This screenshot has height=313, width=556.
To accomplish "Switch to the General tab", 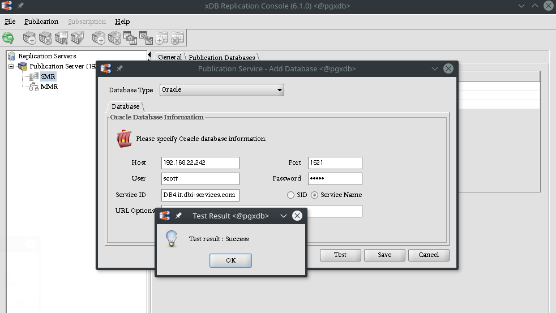I will point(170,57).
